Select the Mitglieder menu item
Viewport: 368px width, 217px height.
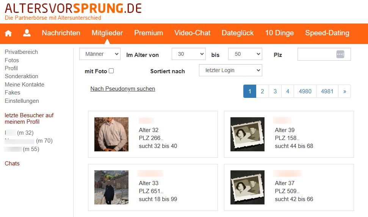point(107,33)
